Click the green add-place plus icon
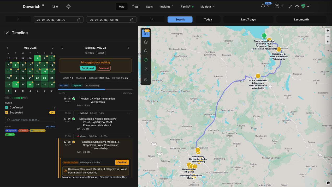 click(146, 60)
